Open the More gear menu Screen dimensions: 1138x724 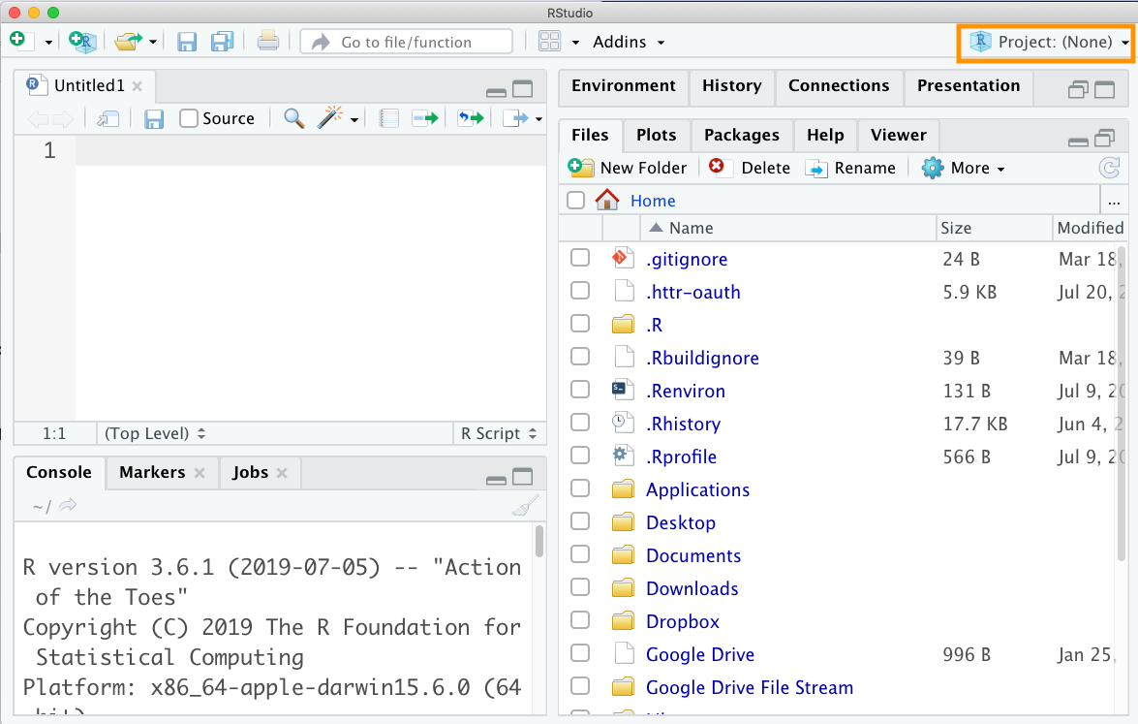pos(963,168)
